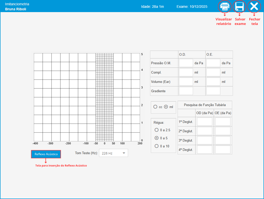Click OD field for 4ª Deglut.
This screenshot has height=199, width=264.
coord(205,150)
